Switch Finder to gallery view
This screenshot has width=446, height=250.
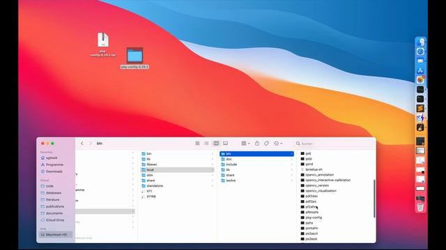click(225, 144)
